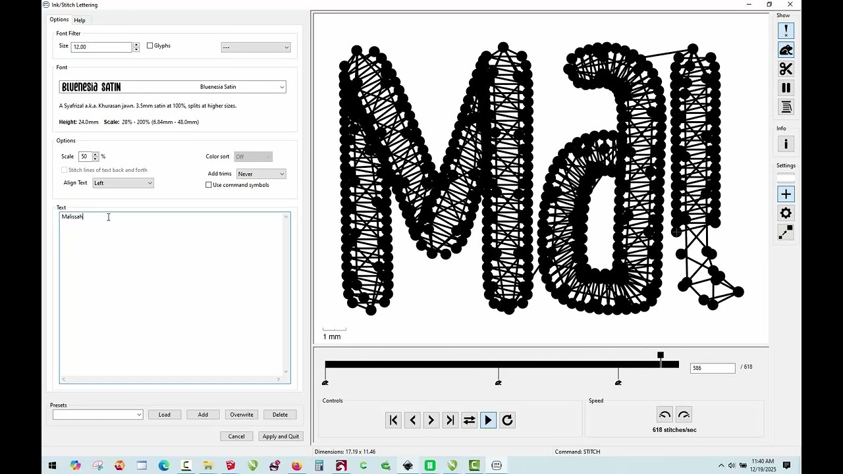Open the Copilot icon on the taskbar
The height and width of the screenshot is (474, 843).
pyautogui.click(x=76, y=465)
